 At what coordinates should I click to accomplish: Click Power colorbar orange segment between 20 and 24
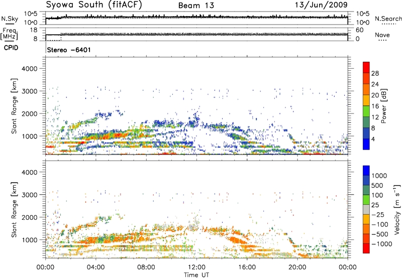pyautogui.click(x=366, y=89)
